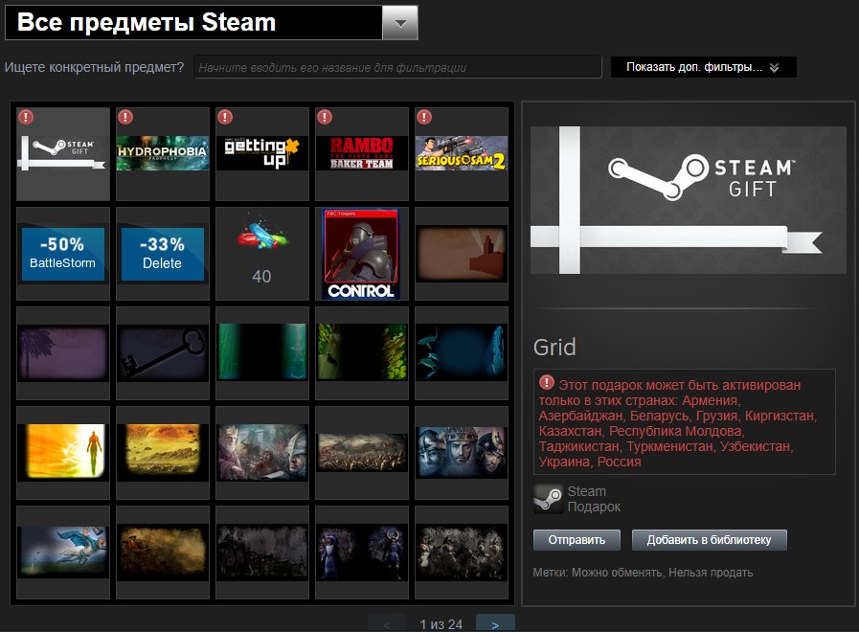
Task: Select the glowing figure orange background
Action: (63, 453)
